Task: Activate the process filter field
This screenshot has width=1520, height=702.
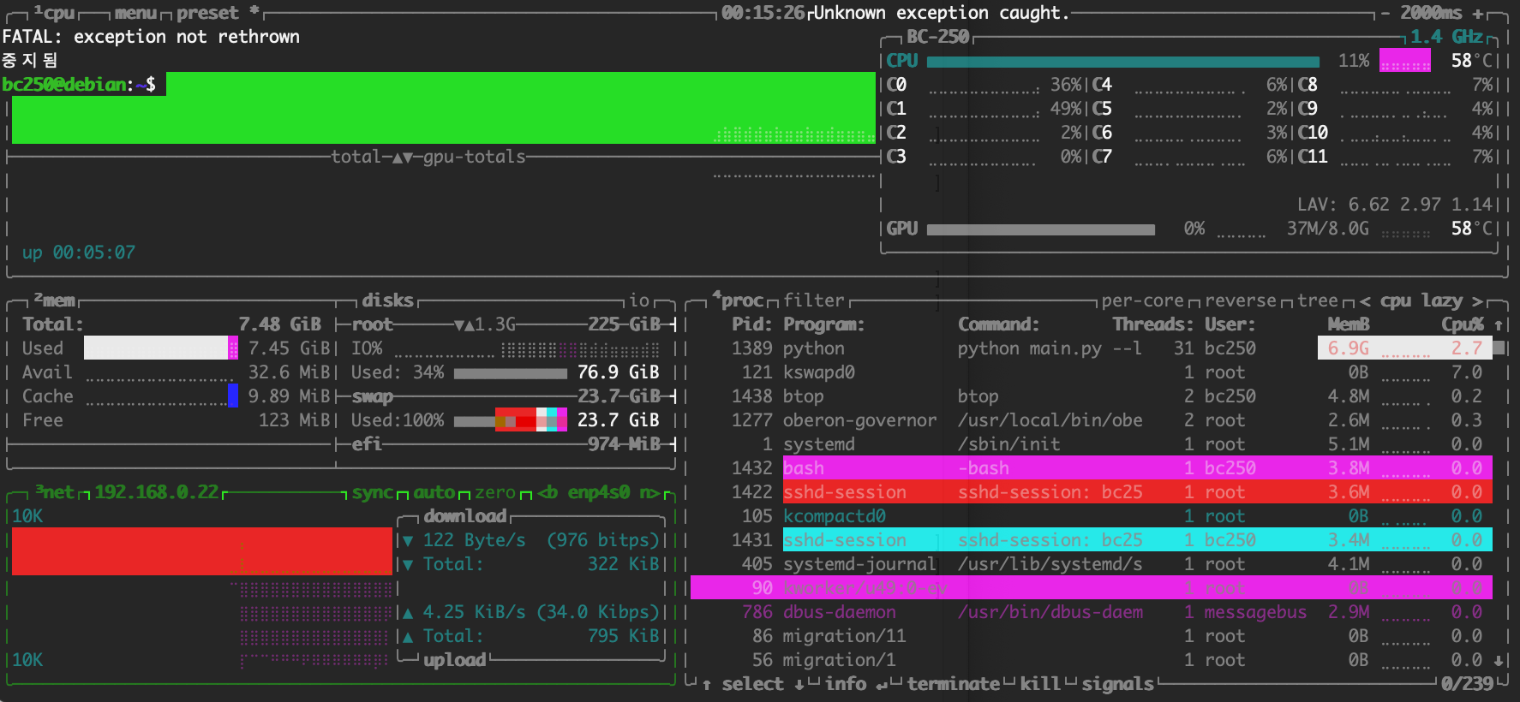Action: click(814, 300)
